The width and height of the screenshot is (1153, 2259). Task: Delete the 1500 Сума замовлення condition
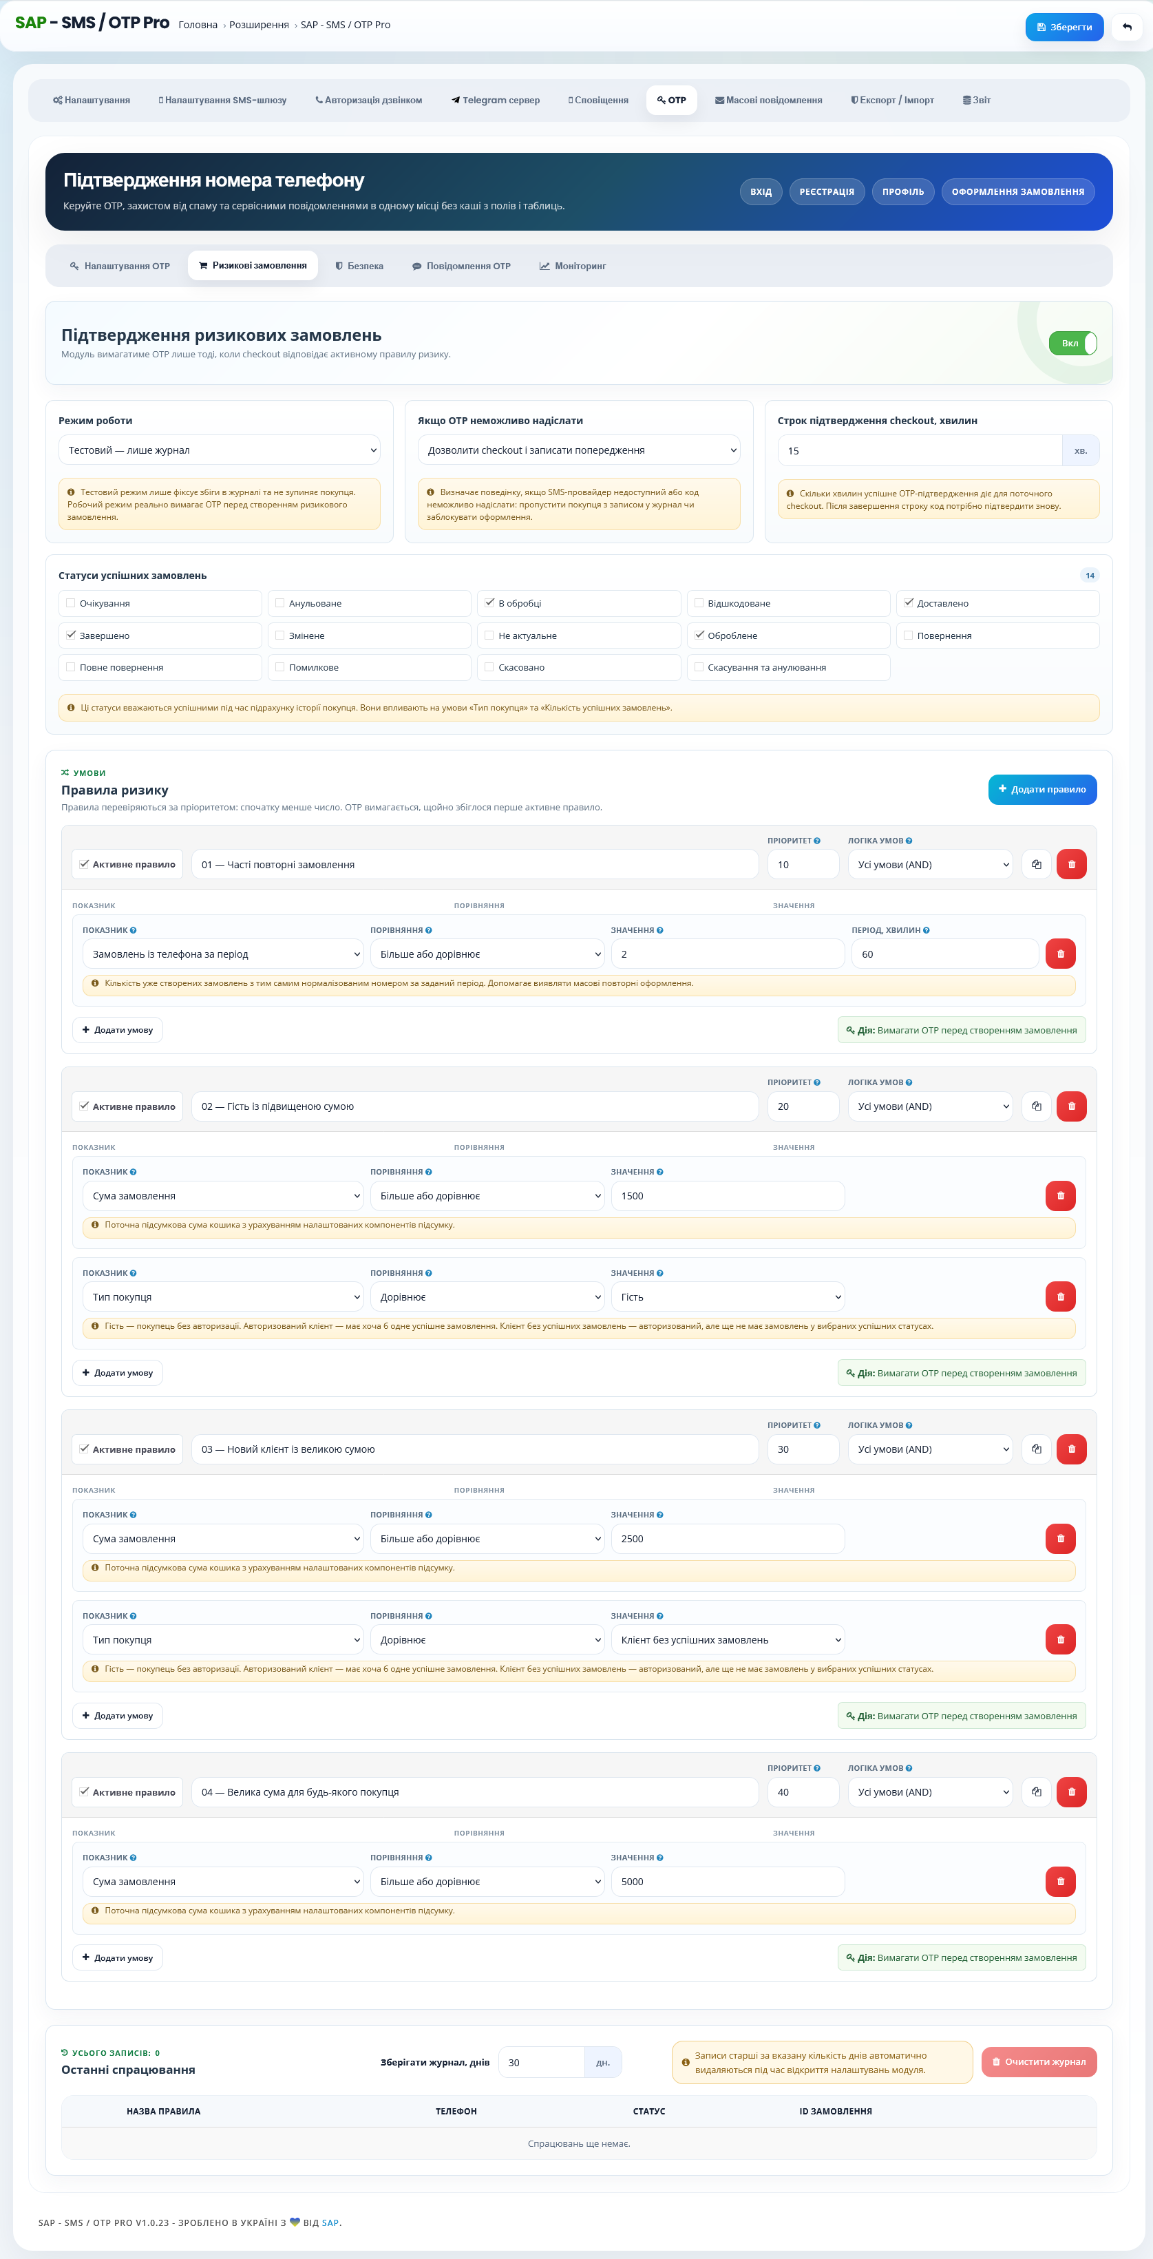click(x=1060, y=1195)
